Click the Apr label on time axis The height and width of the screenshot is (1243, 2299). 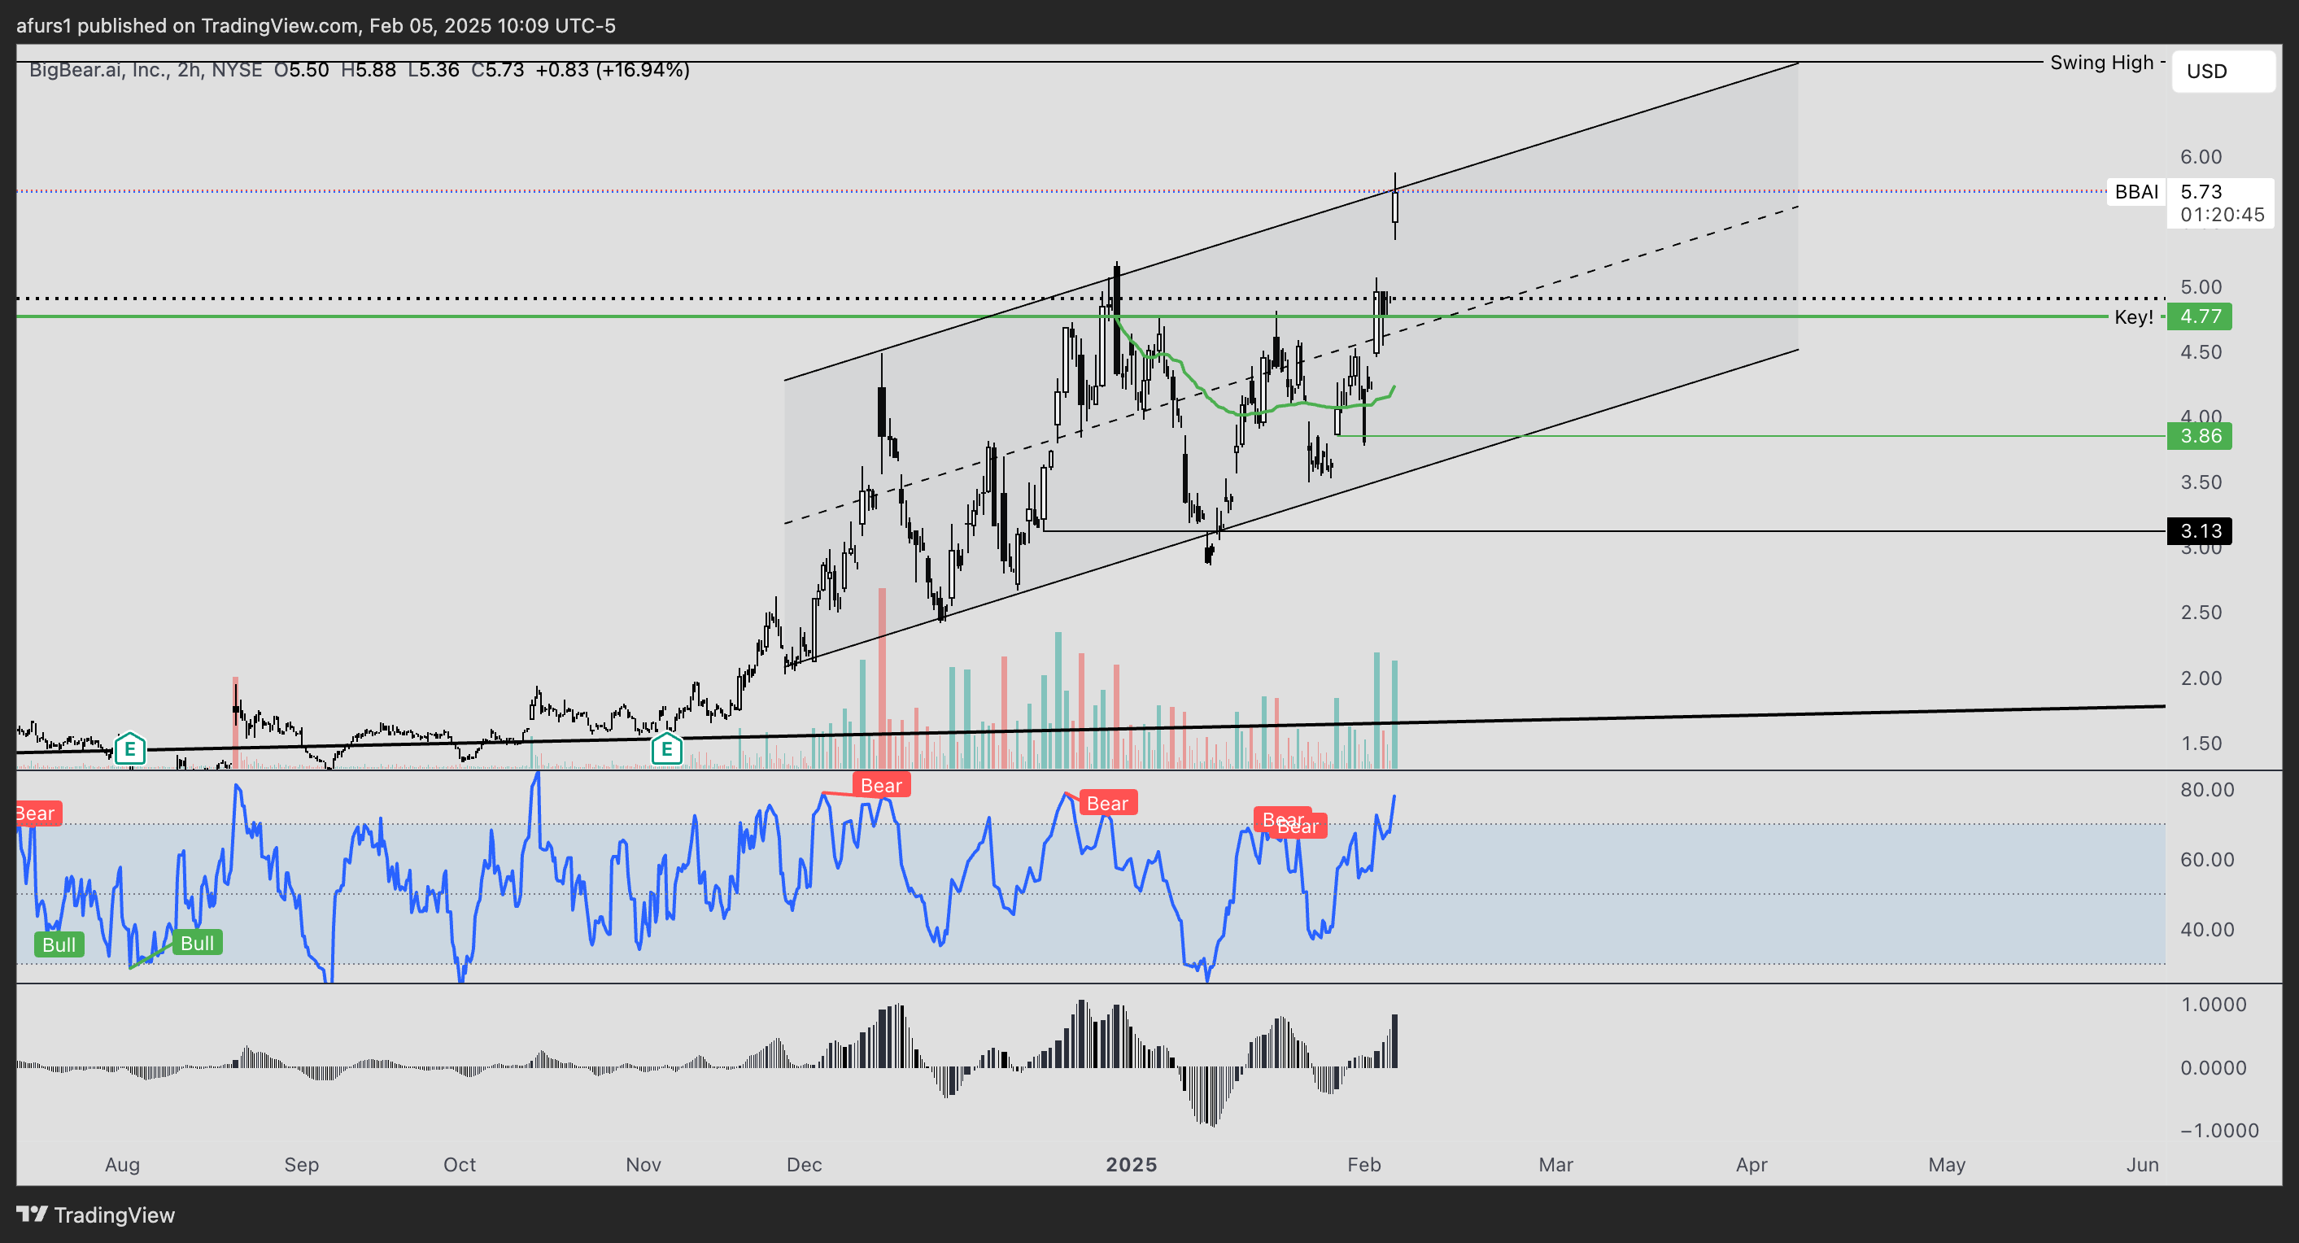[x=1752, y=1164]
